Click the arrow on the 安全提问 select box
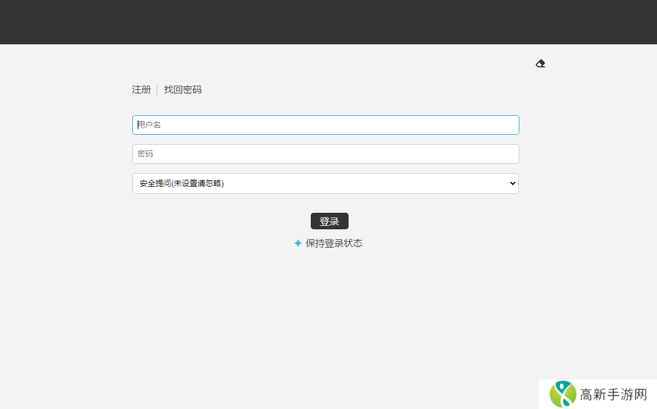 512,183
